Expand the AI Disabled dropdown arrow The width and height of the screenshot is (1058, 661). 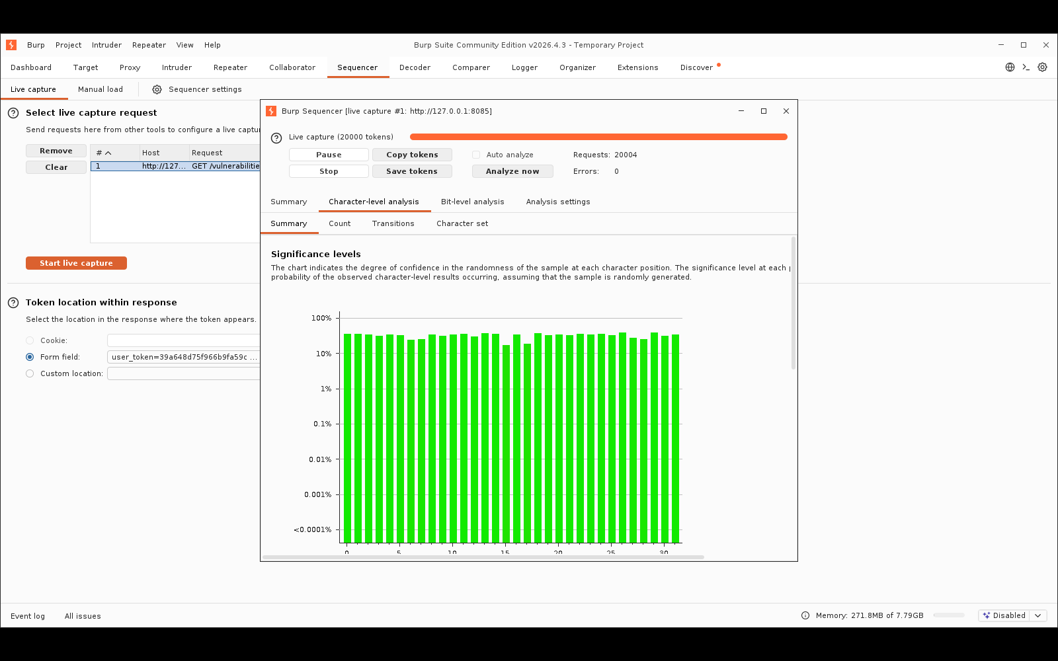click(1038, 615)
